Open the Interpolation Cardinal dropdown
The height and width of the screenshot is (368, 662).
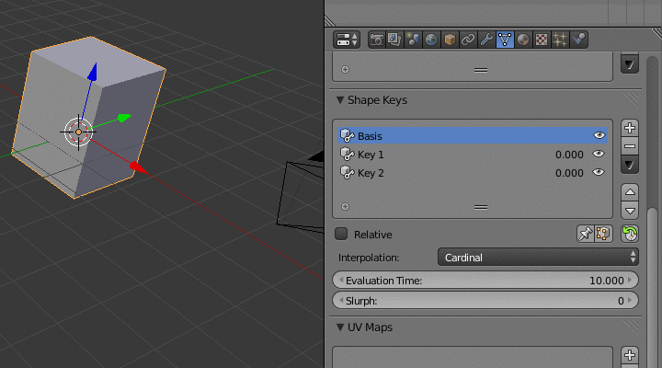[538, 258]
